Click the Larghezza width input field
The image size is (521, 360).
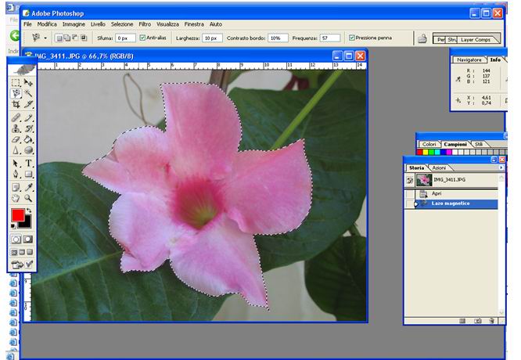pyautogui.click(x=211, y=38)
